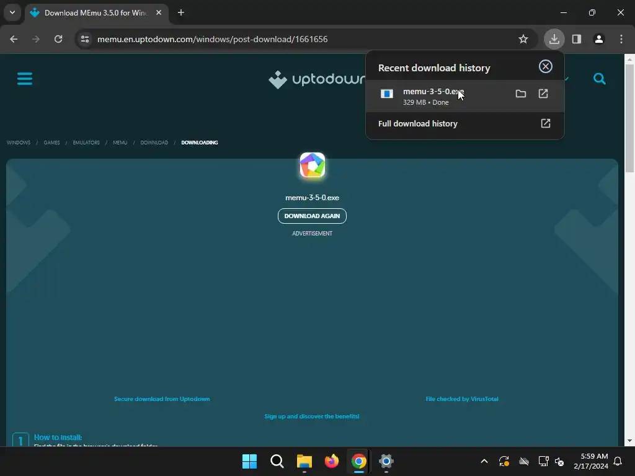This screenshot has height=476, width=635.
Task: Open the notifications bell
Action: [x=618, y=461]
